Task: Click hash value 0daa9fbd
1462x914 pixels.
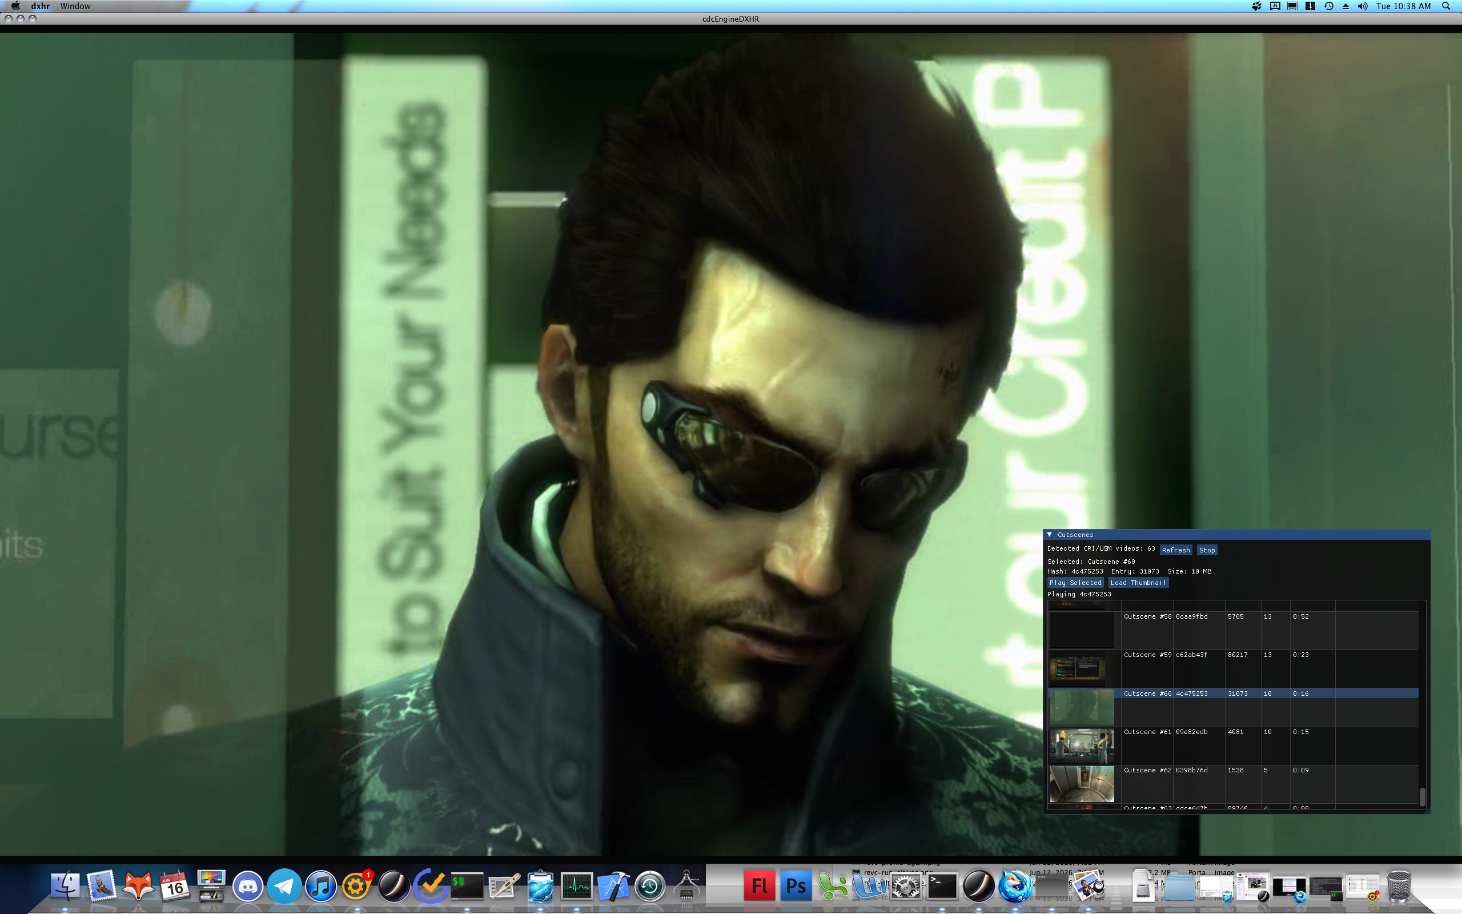Action: click(x=1191, y=616)
